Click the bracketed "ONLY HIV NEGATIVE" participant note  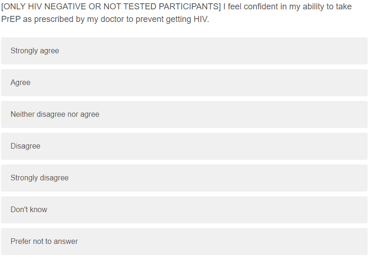111,7
